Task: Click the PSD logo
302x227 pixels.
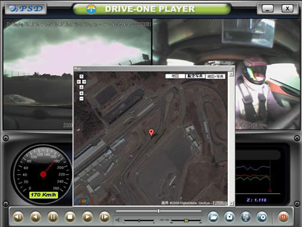Action: pyautogui.click(x=26, y=8)
